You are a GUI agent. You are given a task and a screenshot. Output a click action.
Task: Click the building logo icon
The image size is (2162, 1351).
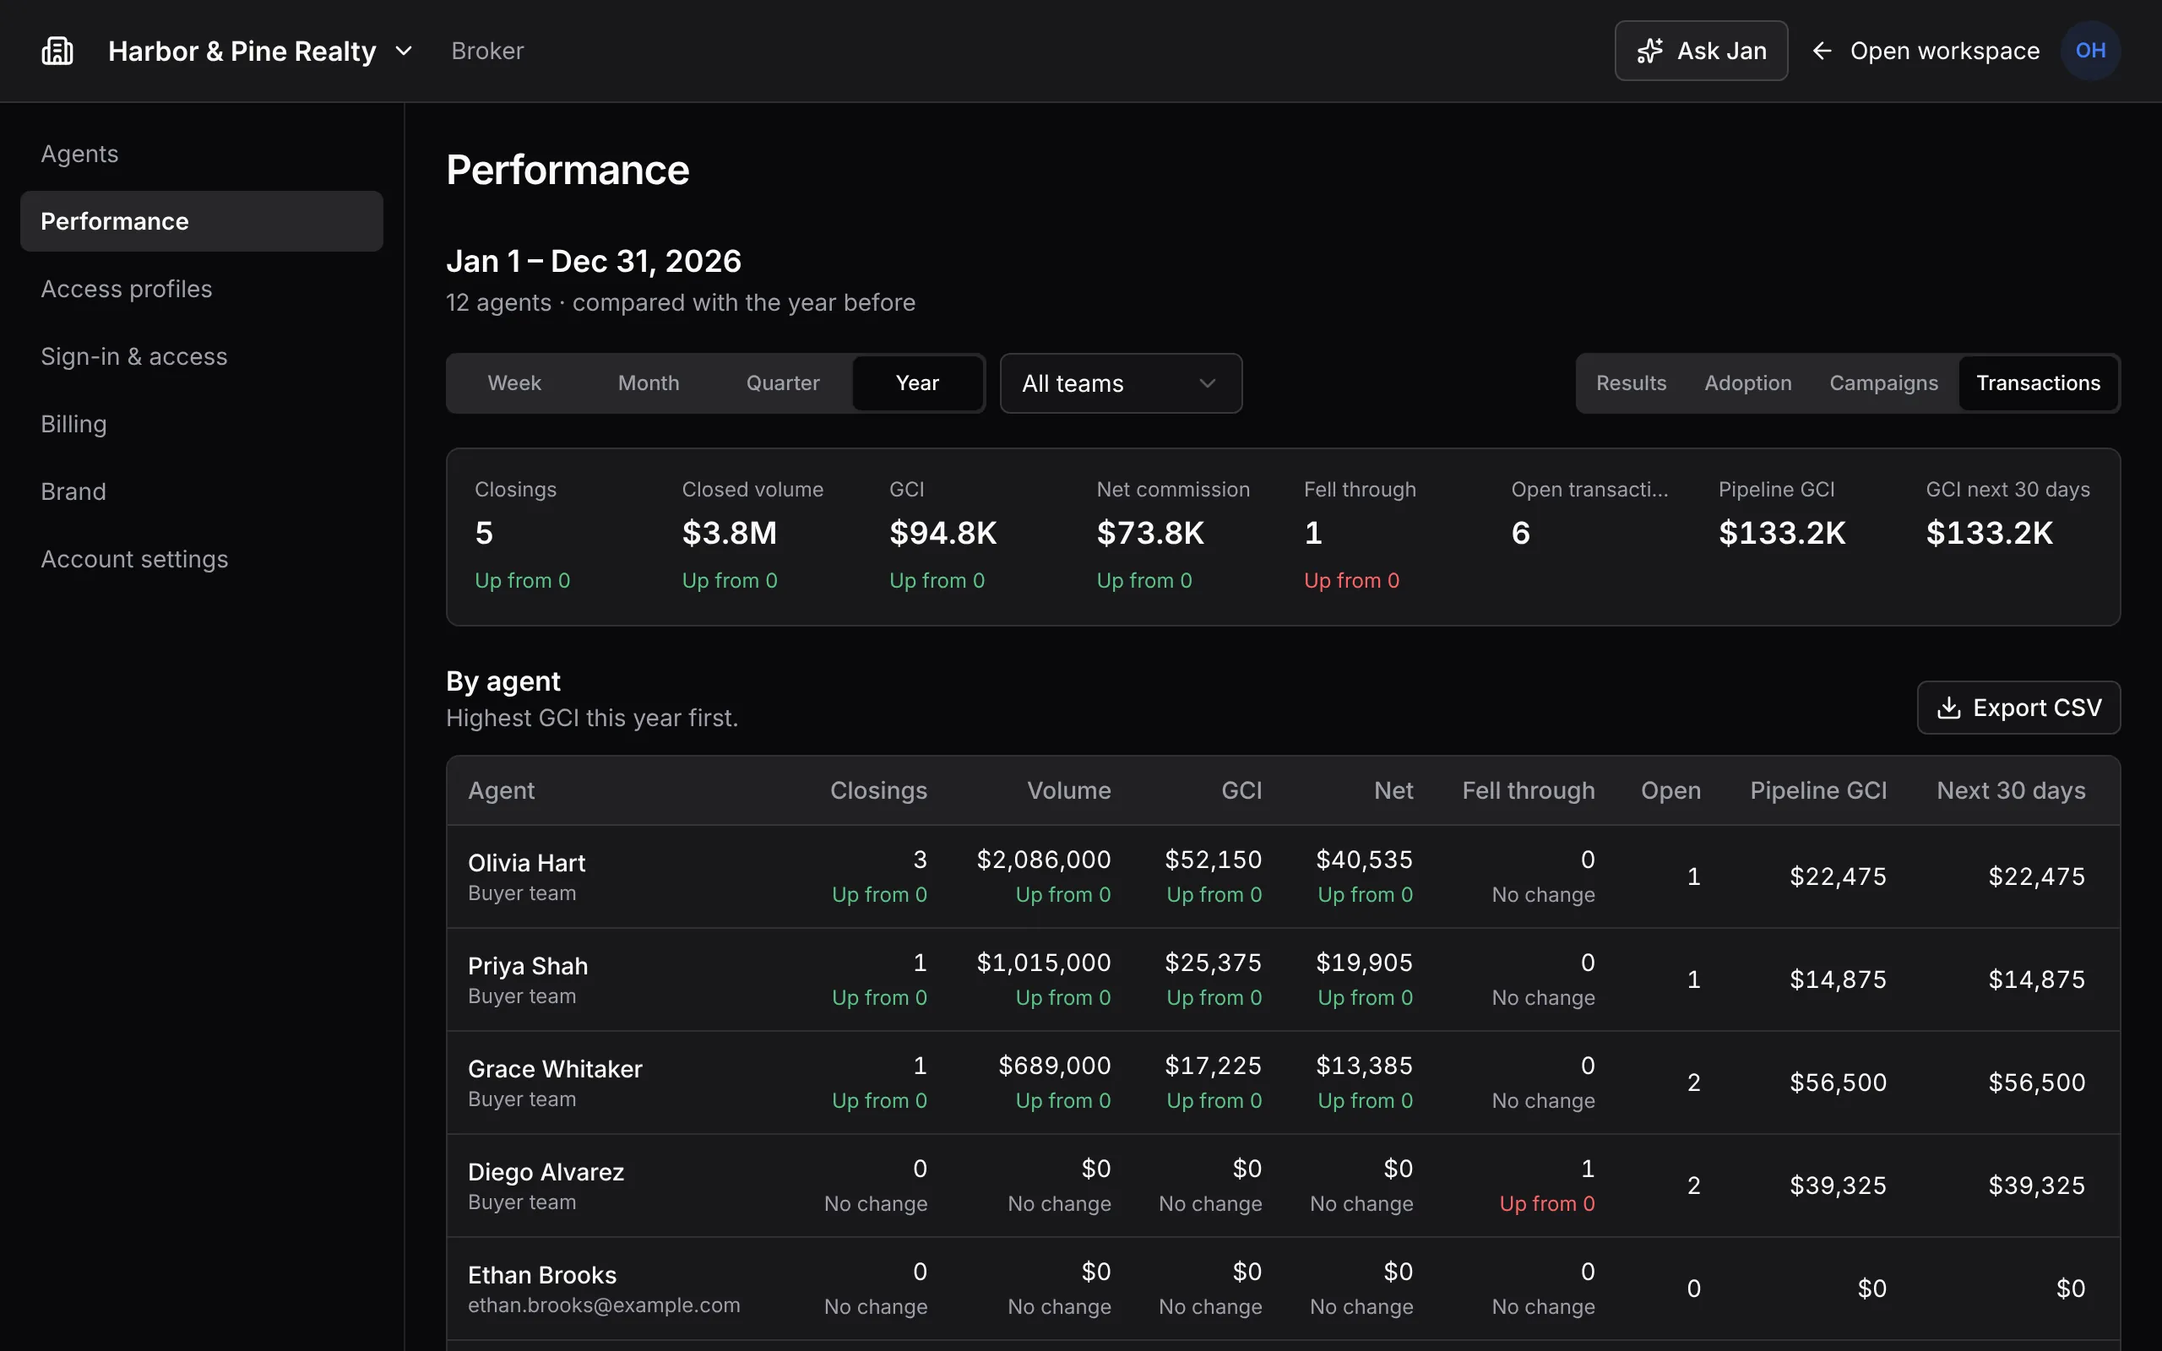point(57,51)
